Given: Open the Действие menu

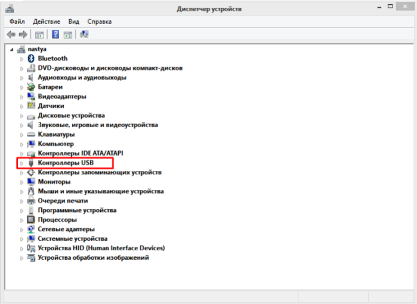Looking at the screenshot, I should pos(47,22).
